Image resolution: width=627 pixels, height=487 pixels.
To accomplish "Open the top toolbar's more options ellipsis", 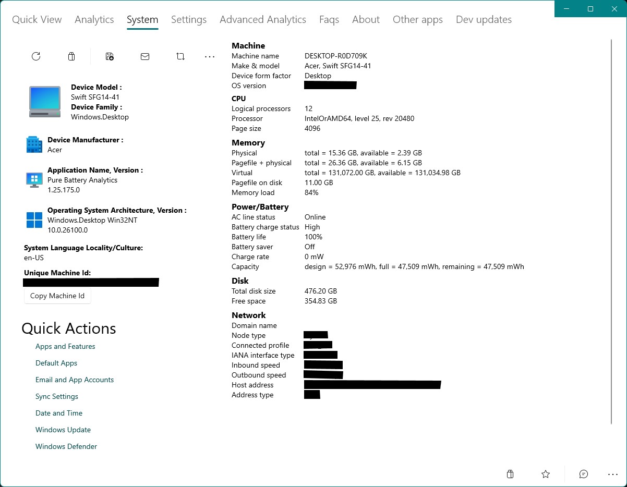I will tap(210, 56).
